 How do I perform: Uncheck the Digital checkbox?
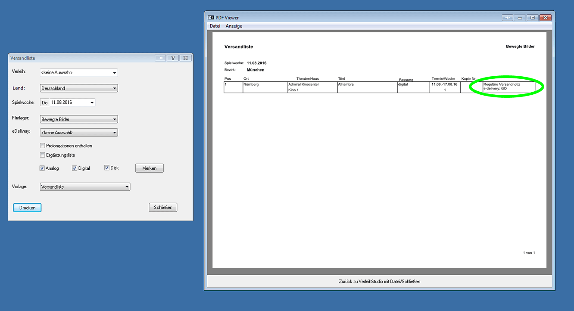click(x=75, y=168)
